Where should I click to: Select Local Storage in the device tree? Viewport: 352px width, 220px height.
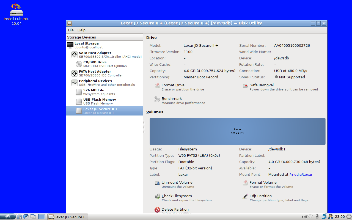(105, 45)
